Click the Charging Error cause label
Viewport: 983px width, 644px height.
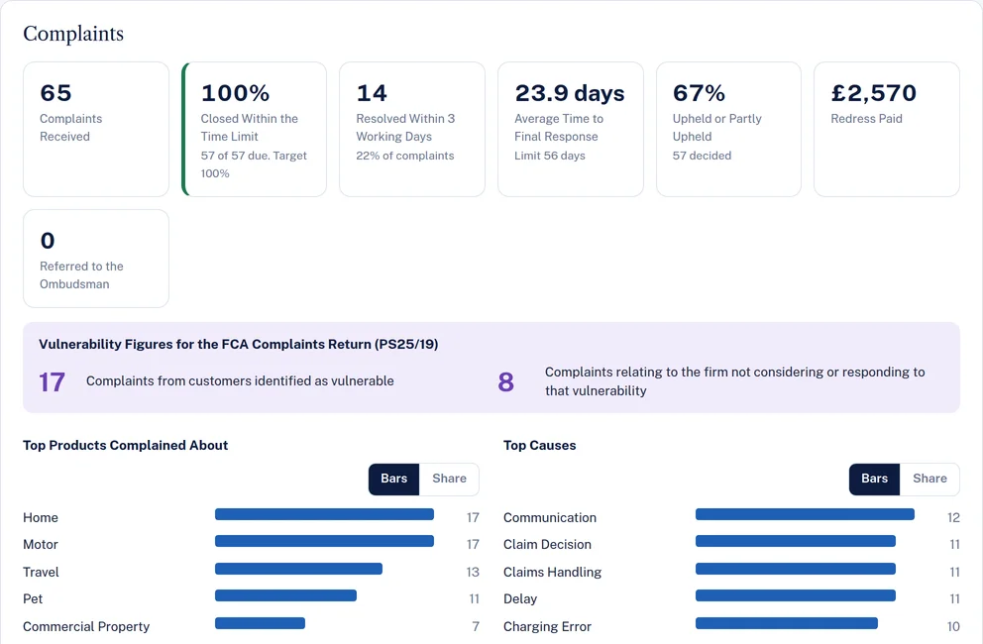[547, 627]
